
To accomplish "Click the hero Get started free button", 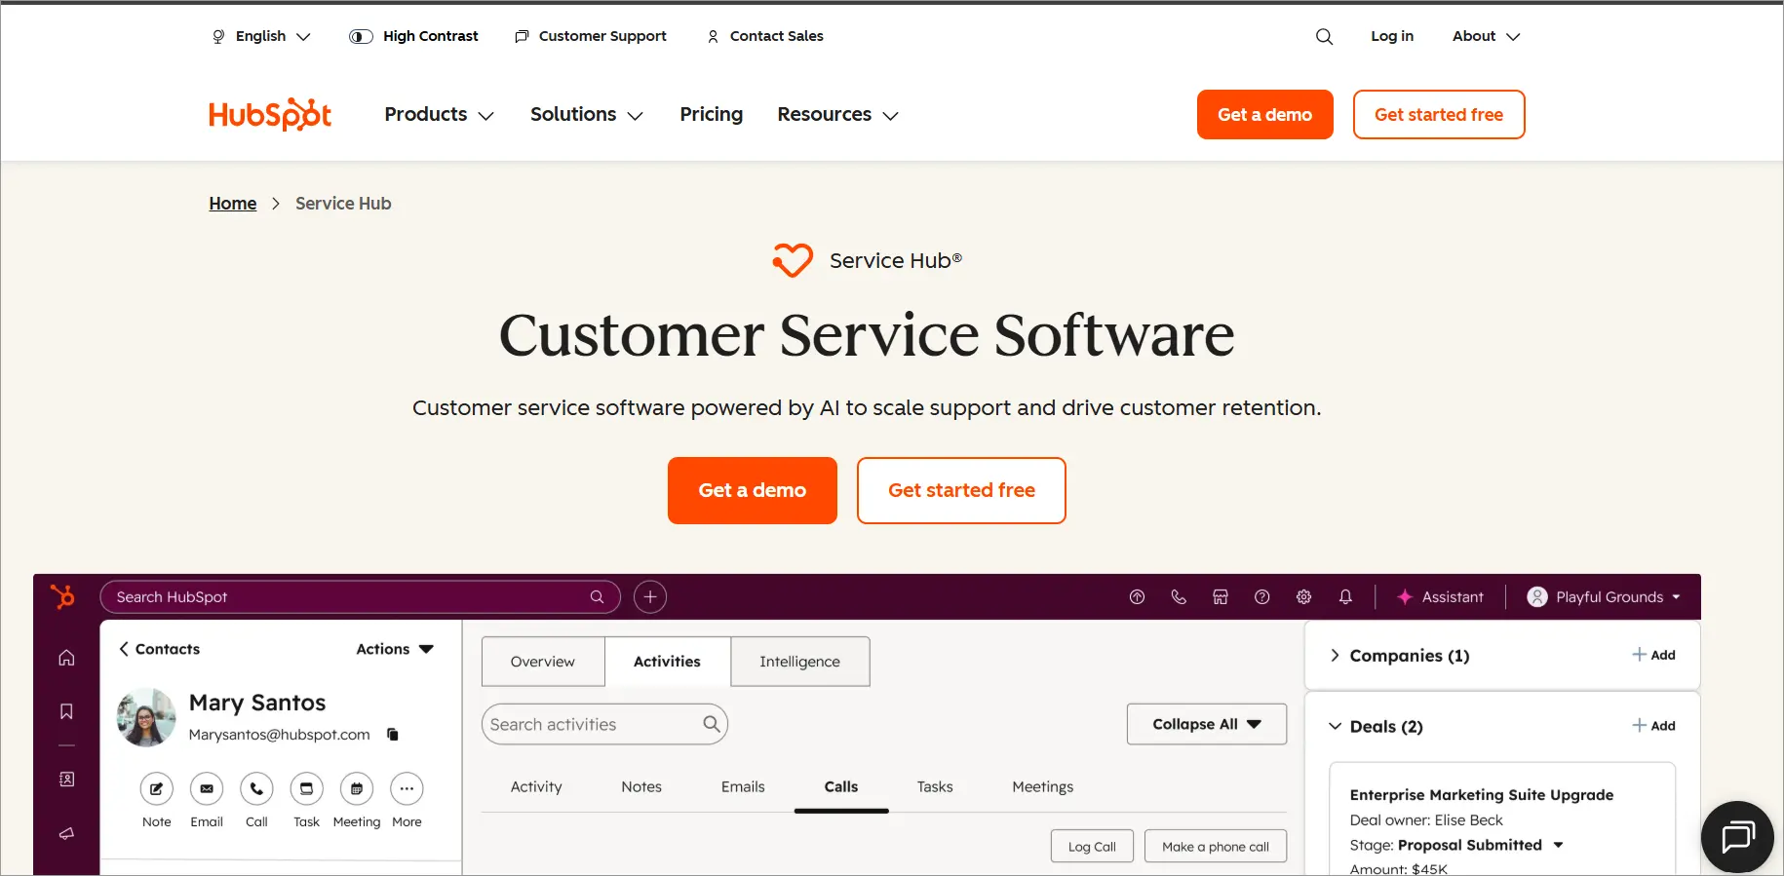I will coord(961,490).
